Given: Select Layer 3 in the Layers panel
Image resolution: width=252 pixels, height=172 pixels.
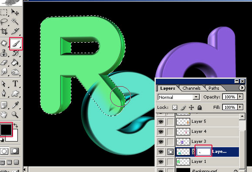Looking at the screenshot, I should (x=207, y=142).
